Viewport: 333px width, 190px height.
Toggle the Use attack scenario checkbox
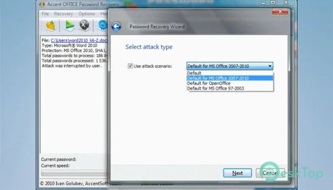click(x=130, y=66)
